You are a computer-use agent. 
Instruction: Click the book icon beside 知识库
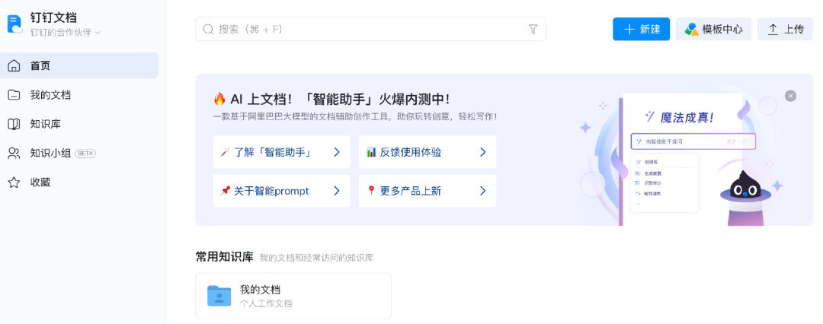(14, 124)
